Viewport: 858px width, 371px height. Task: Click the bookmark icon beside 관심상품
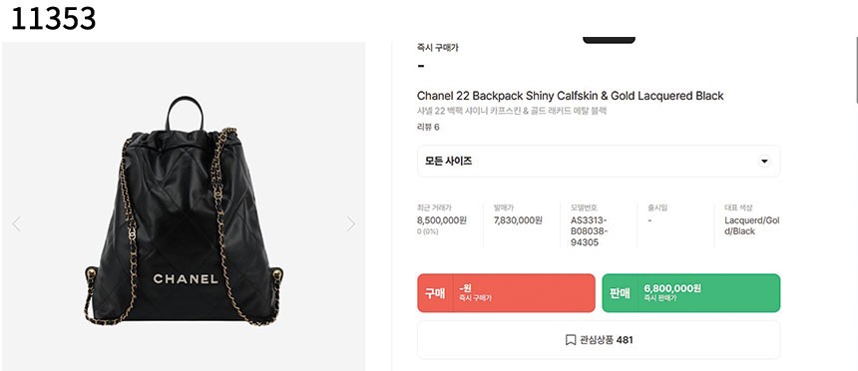[x=571, y=340]
